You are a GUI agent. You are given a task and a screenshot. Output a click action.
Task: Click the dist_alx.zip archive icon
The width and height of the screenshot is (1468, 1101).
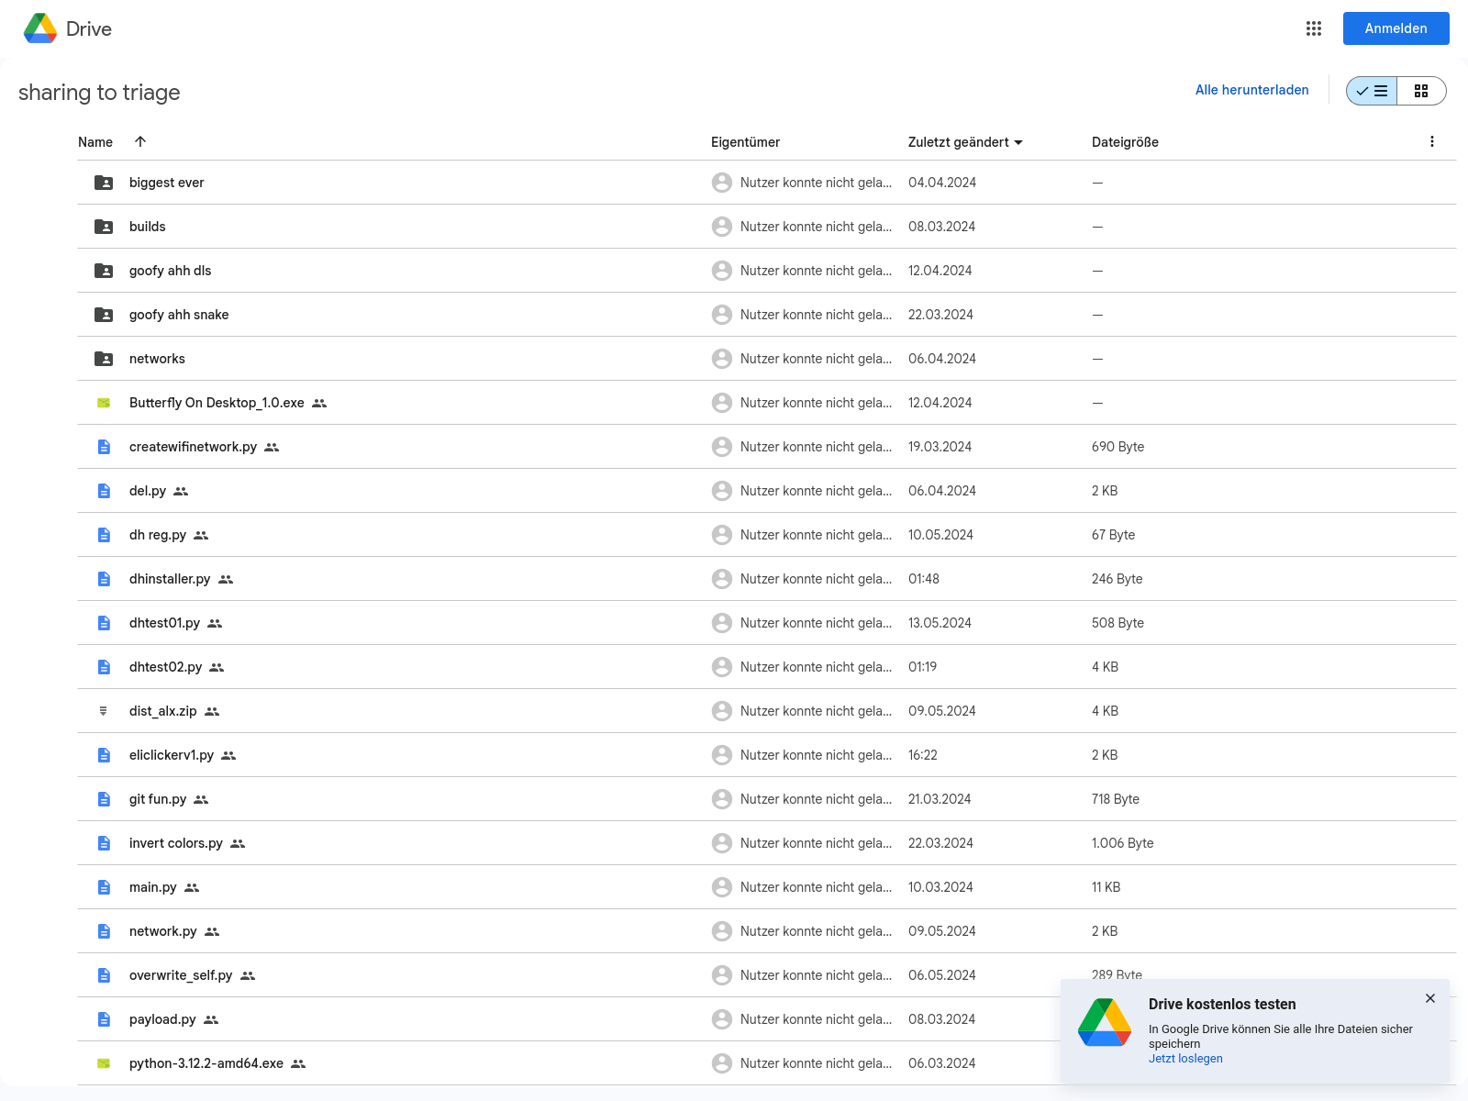pyautogui.click(x=104, y=711)
